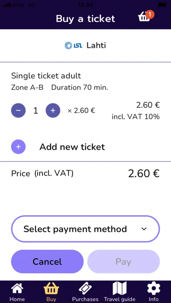Go to Home tab house icon

[17, 289]
